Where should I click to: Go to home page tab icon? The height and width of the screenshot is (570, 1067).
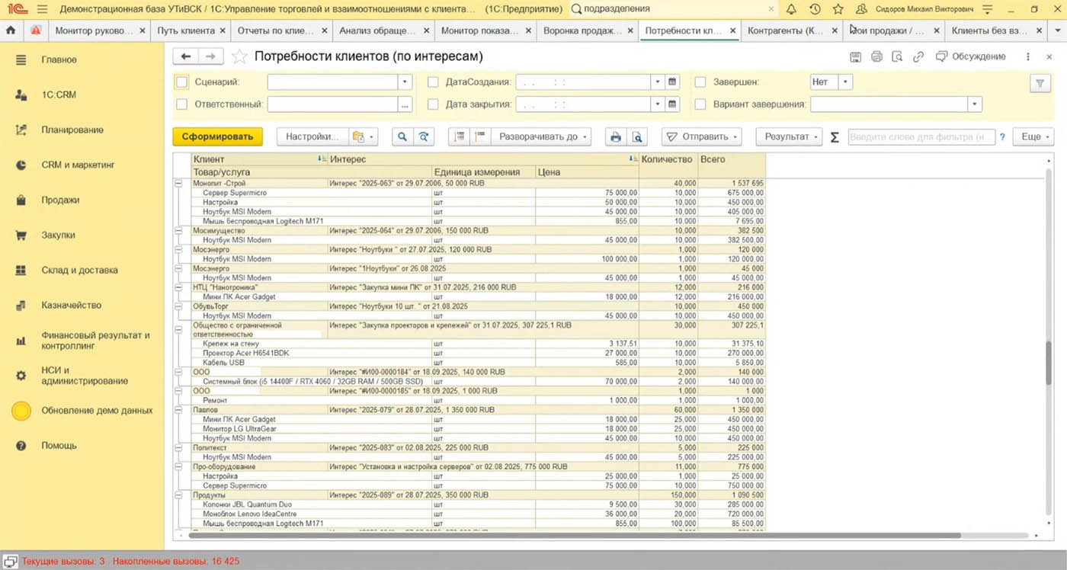coord(11,30)
